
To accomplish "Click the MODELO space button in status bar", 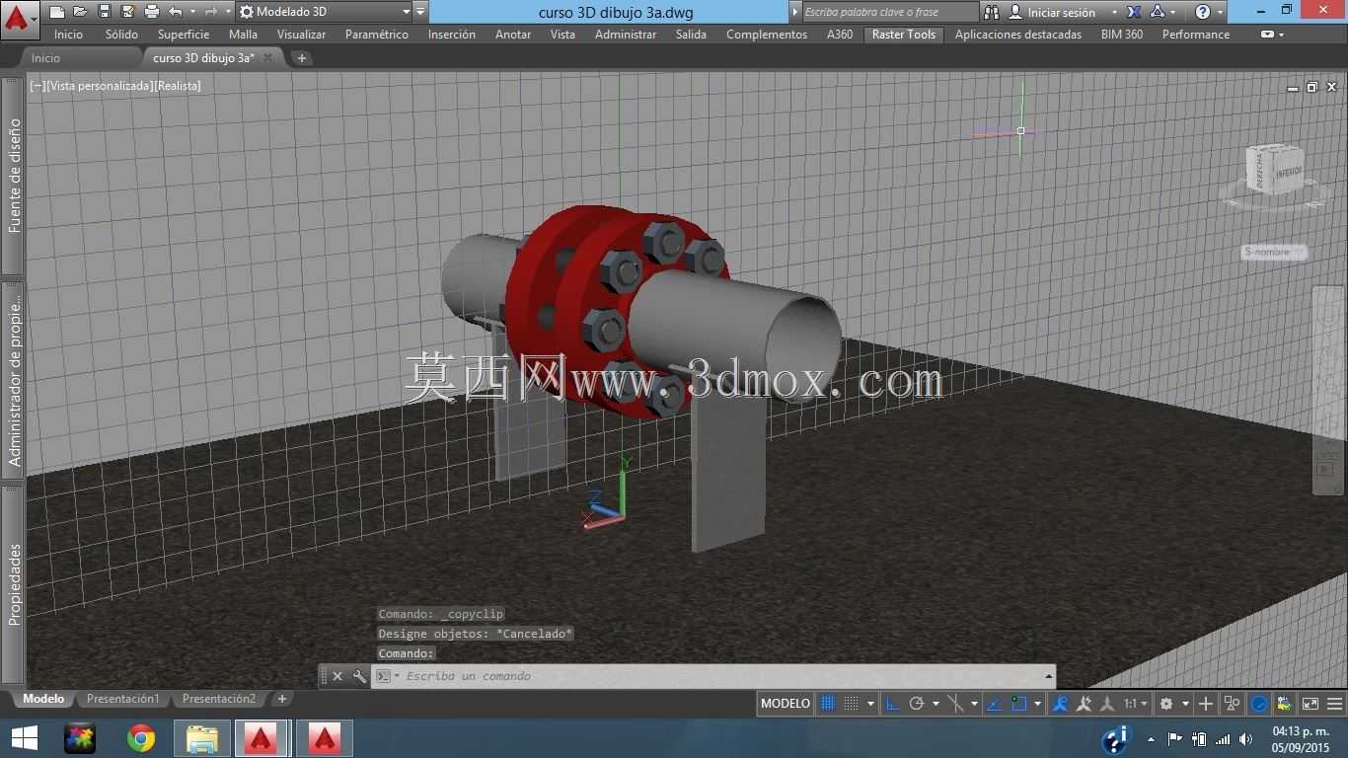I will (x=786, y=704).
